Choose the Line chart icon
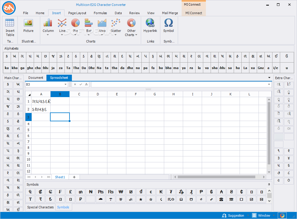This screenshot has height=219, width=297. (62, 23)
